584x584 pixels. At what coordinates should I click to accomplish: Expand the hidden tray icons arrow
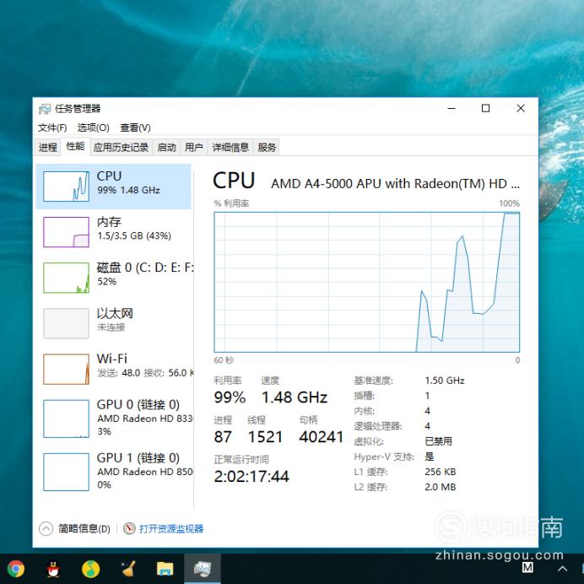coord(562,569)
